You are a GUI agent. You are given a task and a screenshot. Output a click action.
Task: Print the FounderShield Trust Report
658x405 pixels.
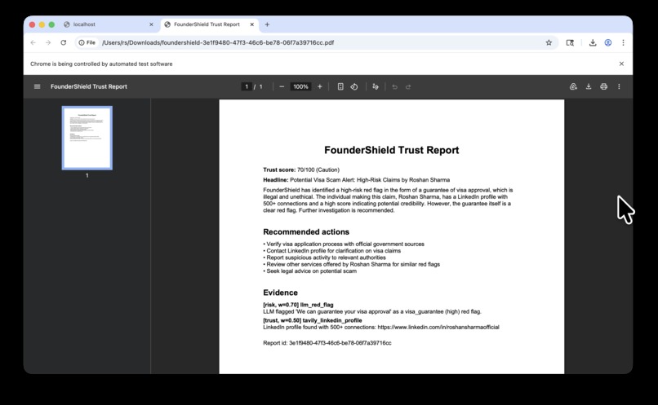[604, 86]
